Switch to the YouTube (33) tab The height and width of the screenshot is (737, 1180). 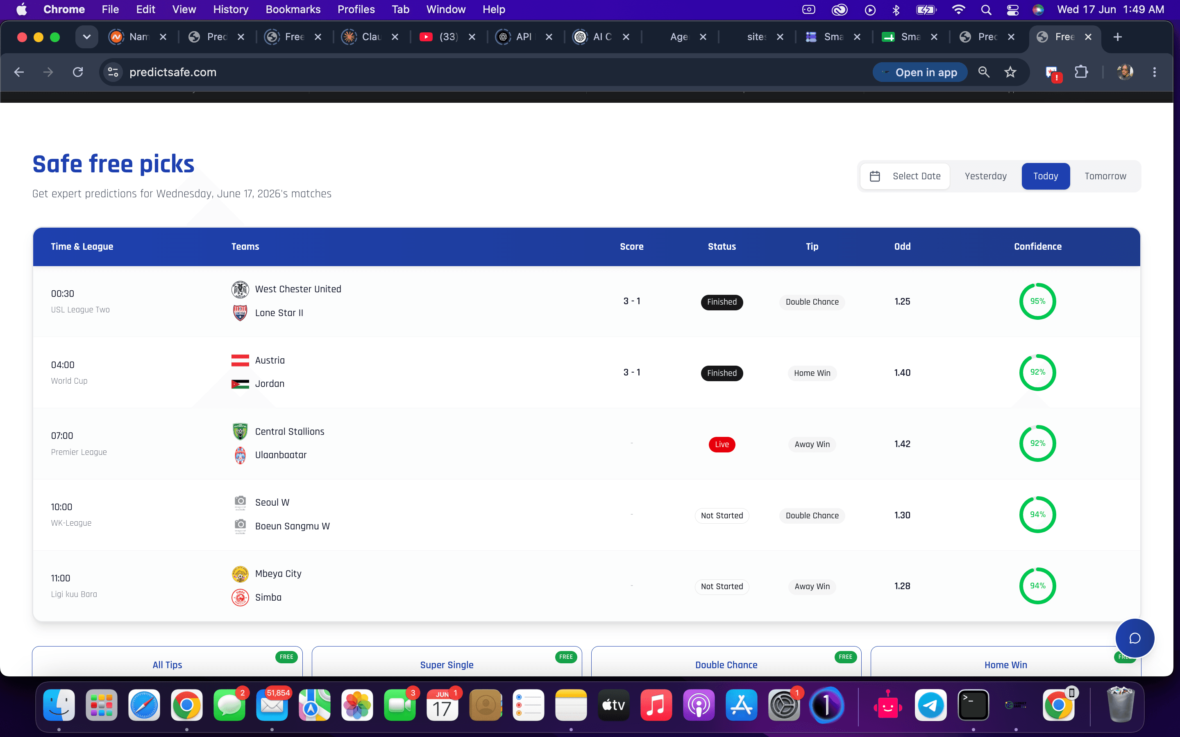point(440,37)
